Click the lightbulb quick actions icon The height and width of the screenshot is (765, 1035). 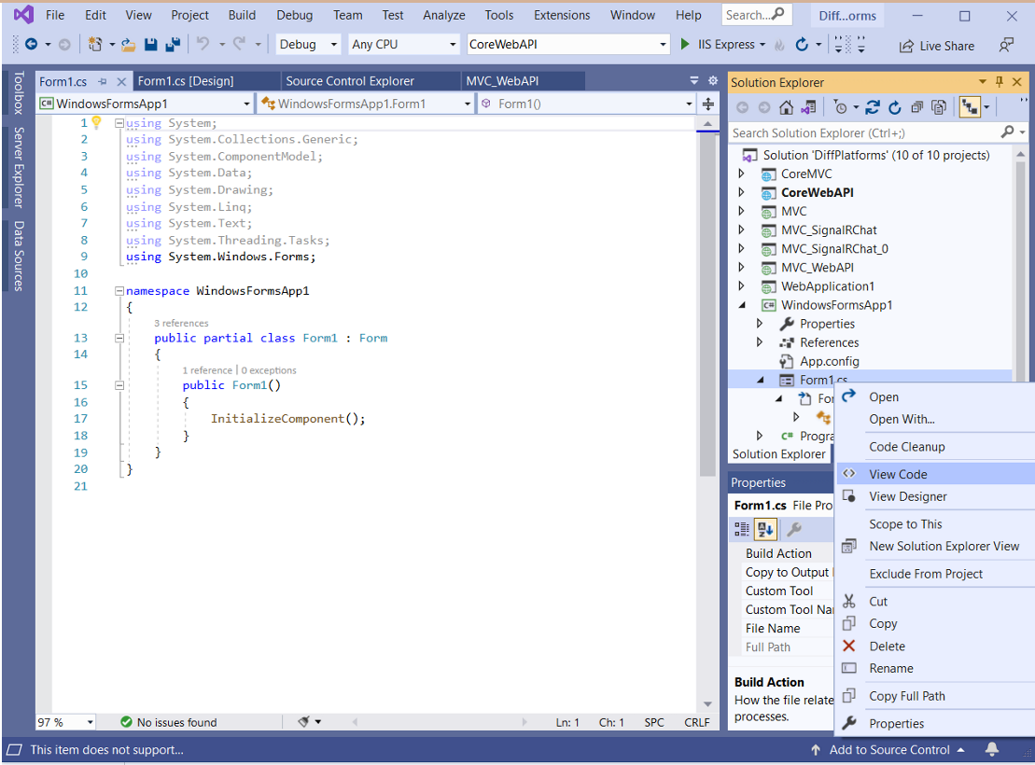(x=95, y=123)
